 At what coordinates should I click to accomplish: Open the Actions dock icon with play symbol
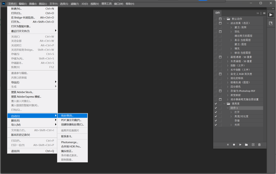[271, 15]
